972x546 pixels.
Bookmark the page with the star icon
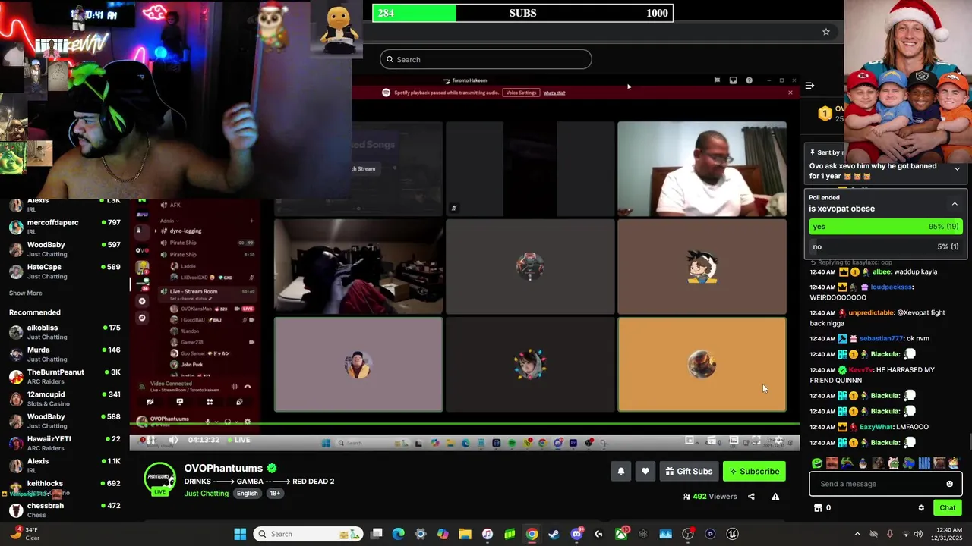click(x=825, y=32)
